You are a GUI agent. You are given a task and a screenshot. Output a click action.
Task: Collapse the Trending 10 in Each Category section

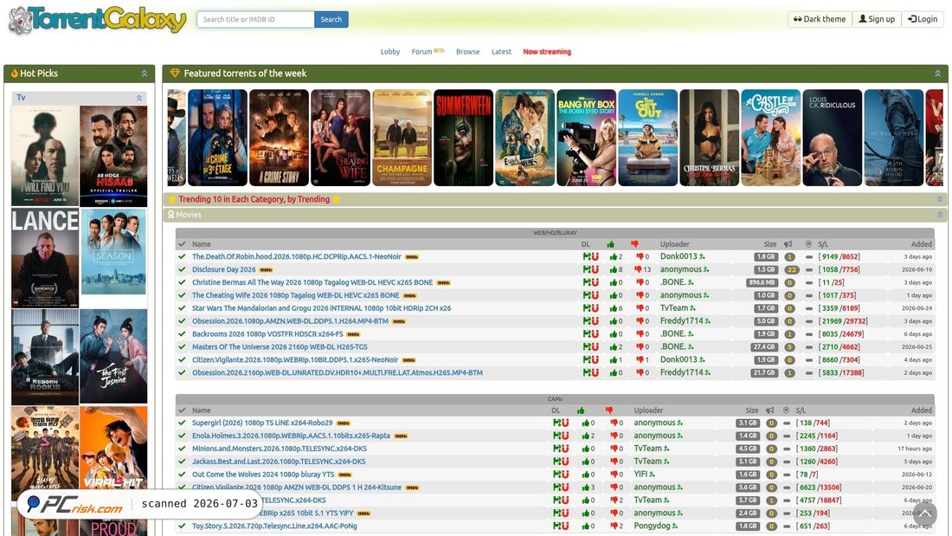click(x=940, y=199)
